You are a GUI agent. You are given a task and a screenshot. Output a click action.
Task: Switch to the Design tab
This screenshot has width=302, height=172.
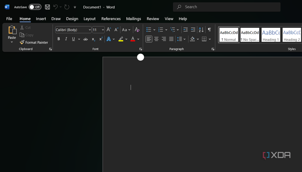coord(72,19)
